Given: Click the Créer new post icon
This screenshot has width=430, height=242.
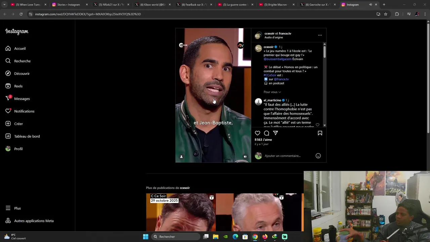Looking at the screenshot, I should point(8,124).
